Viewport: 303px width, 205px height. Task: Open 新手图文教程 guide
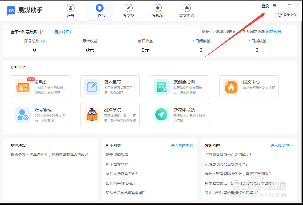117,164
